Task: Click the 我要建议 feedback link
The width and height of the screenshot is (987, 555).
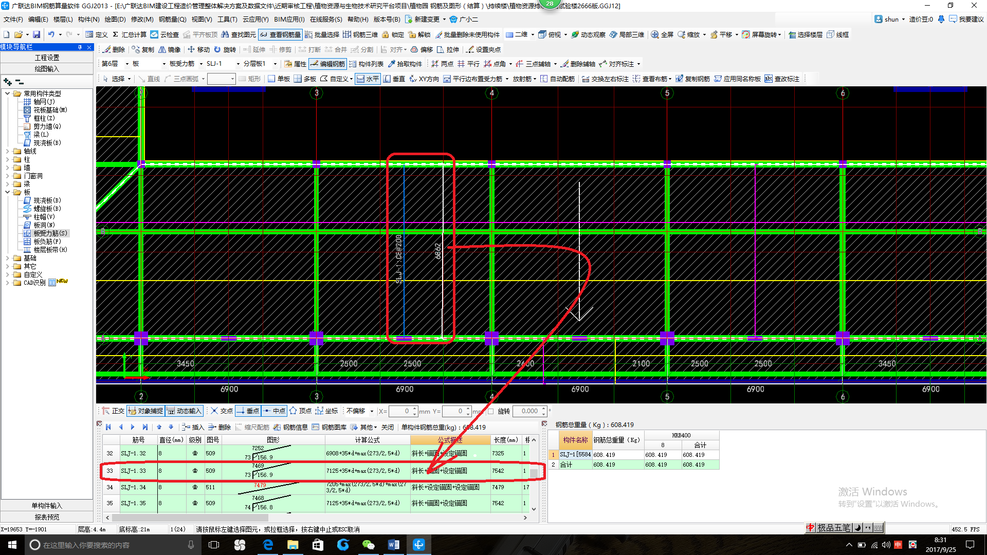Action: [x=966, y=19]
